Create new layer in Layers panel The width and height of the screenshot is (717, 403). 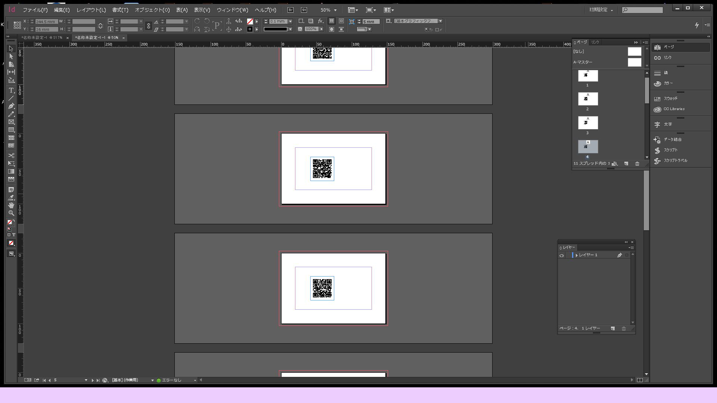point(613,329)
